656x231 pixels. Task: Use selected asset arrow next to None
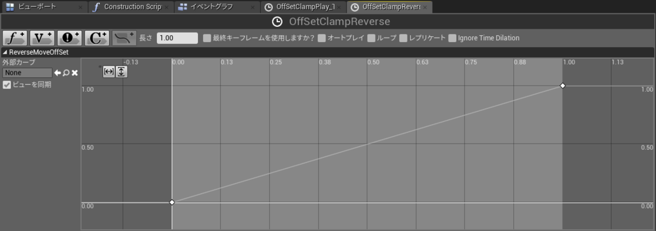(x=58, y=73)
